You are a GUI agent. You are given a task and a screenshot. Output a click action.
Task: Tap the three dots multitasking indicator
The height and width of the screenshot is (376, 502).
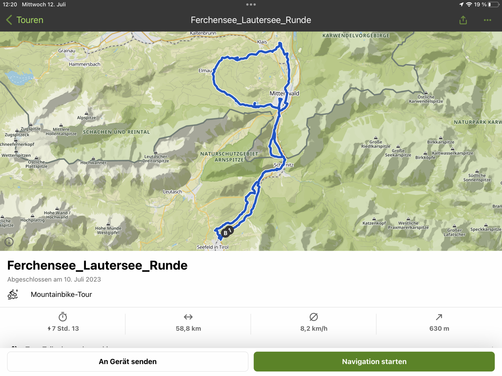coord(251,4)
